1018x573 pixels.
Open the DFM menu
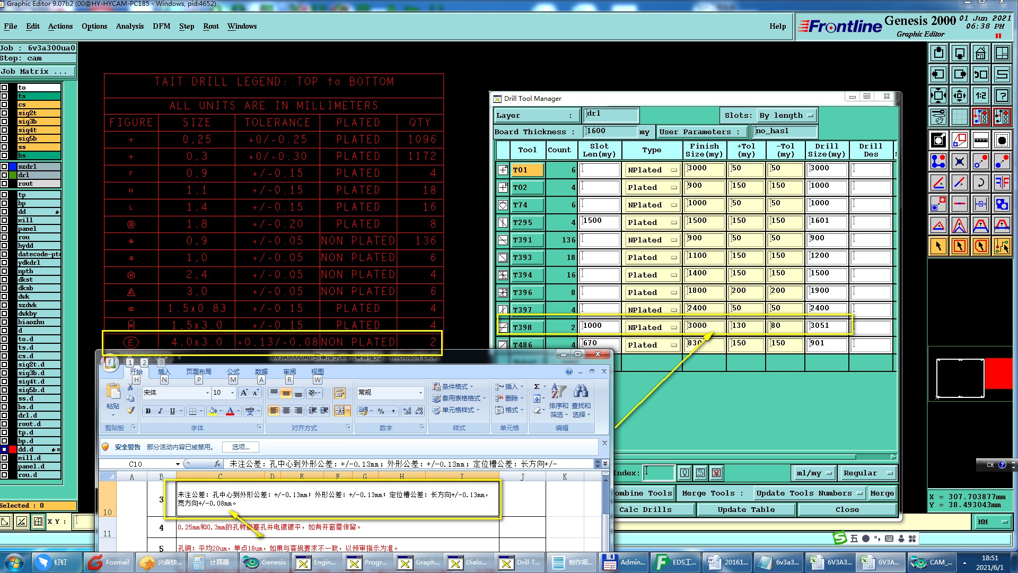[161, 27]
